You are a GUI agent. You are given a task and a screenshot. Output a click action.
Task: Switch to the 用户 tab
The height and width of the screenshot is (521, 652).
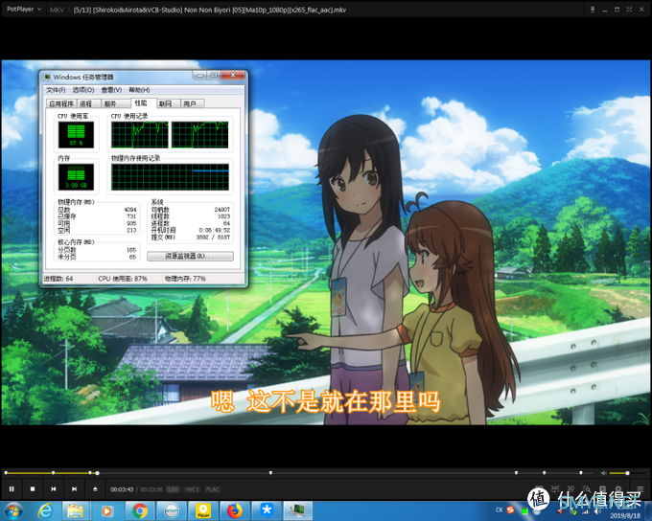(192, 103)
